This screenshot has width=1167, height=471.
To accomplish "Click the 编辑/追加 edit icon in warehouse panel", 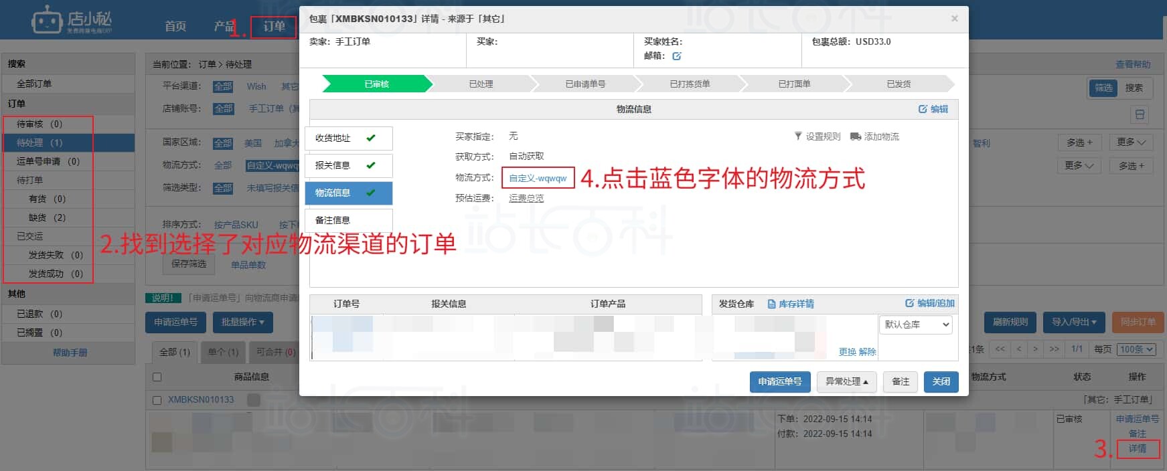I will click(909, 303).
